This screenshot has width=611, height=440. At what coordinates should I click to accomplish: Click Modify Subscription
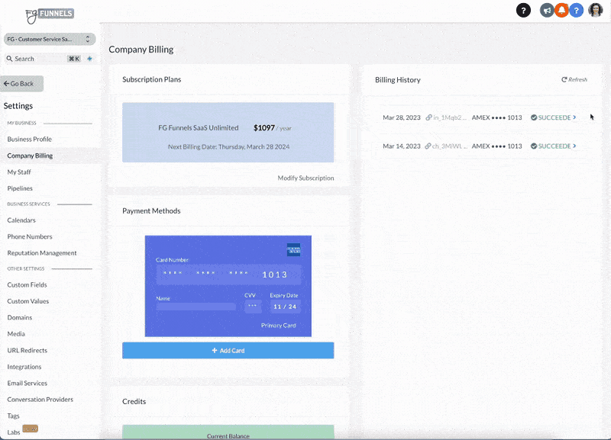305,178
